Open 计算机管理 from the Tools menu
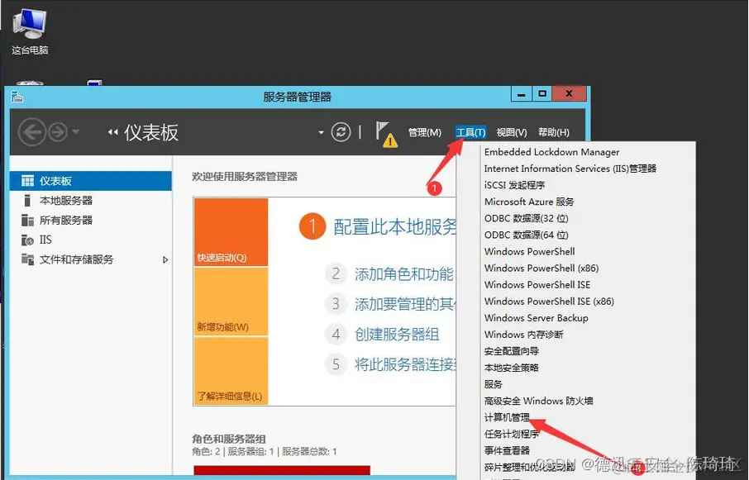 507,417
